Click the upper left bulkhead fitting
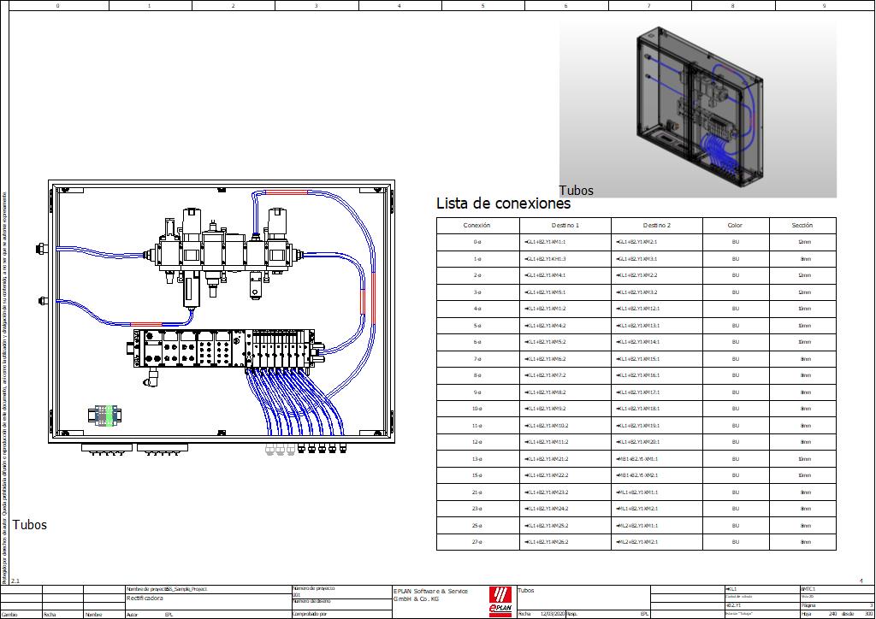The image size is (876, 619). click(40, 249)
